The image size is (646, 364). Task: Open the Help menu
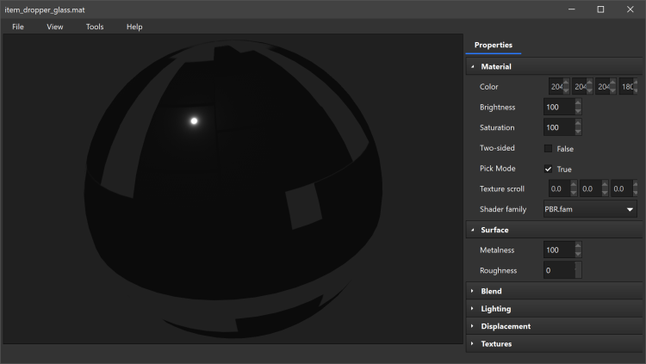(134, 27)
